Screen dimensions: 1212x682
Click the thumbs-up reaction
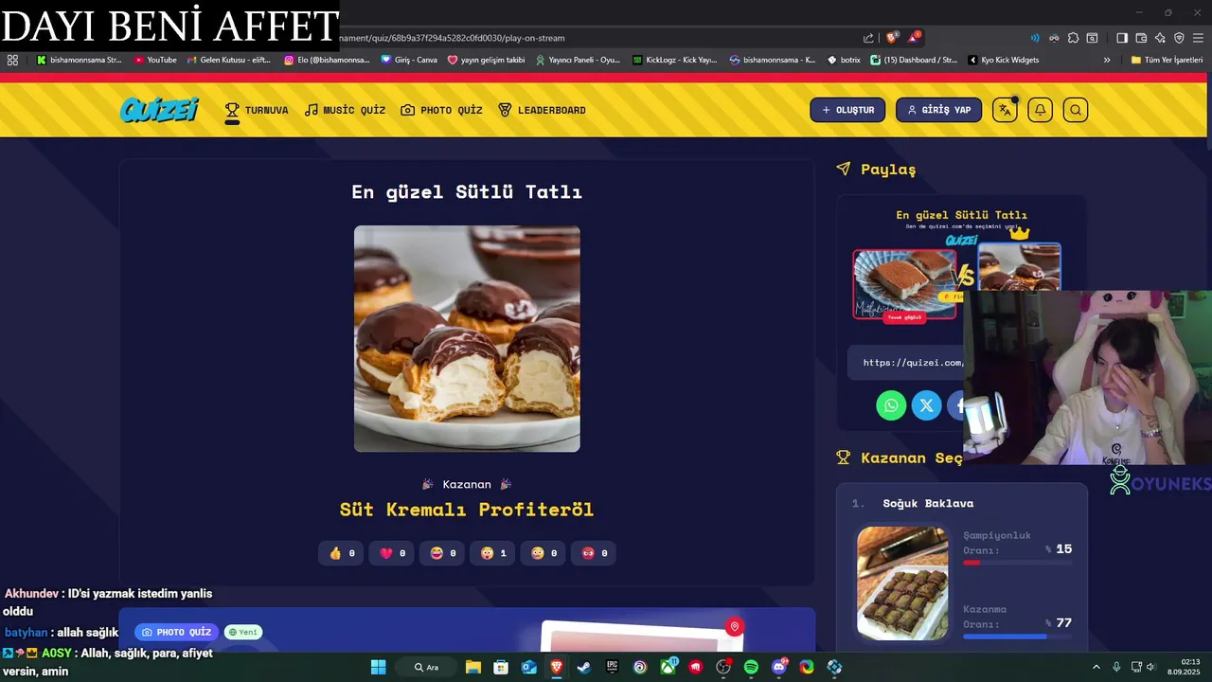[341, 553]
